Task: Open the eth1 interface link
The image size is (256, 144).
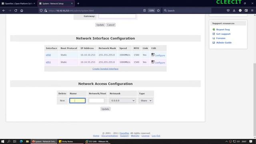Action: 48,62
